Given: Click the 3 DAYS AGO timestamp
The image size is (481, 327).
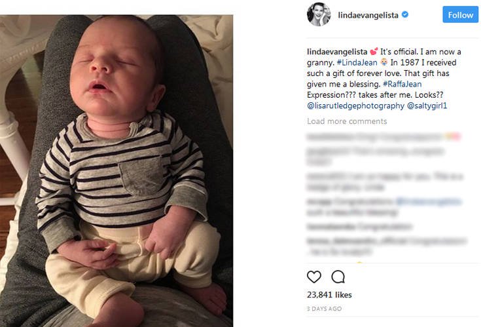Looking at the screenshot, I should [x=325, y=308].
